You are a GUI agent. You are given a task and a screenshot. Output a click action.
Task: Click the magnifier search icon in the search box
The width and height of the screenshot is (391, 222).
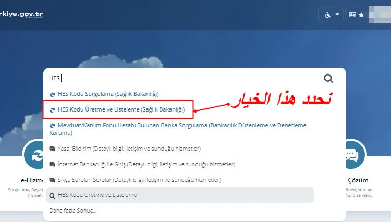click(328, 79)
